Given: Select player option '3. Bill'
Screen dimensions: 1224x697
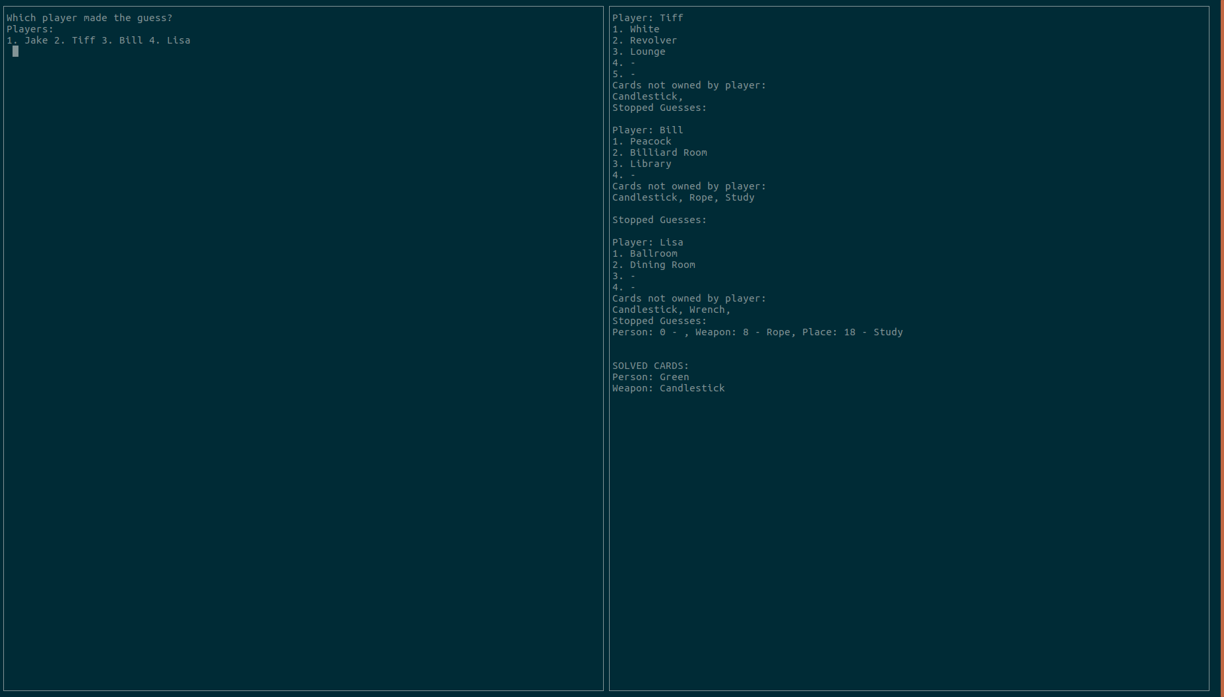Looking at the screenshot, I should 122,40.
